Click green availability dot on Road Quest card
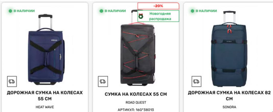Viewport: 273px width, 112px height. coord(101,11)
